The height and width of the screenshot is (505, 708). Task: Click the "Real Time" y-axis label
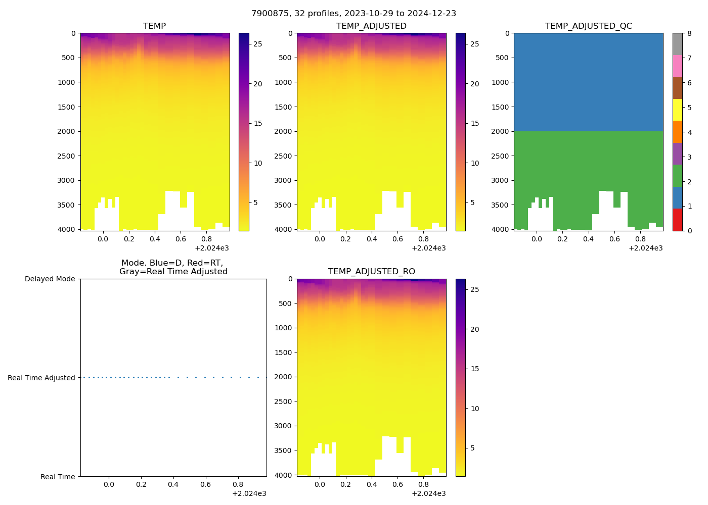pos(58,477)
